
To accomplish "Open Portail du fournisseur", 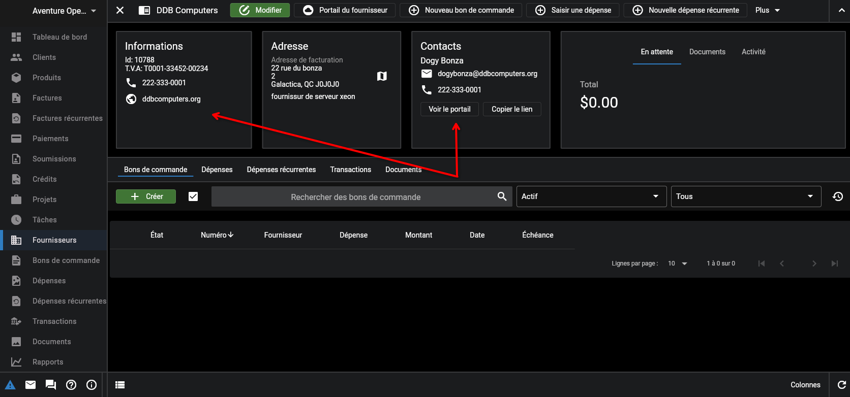I will point(345,10).
